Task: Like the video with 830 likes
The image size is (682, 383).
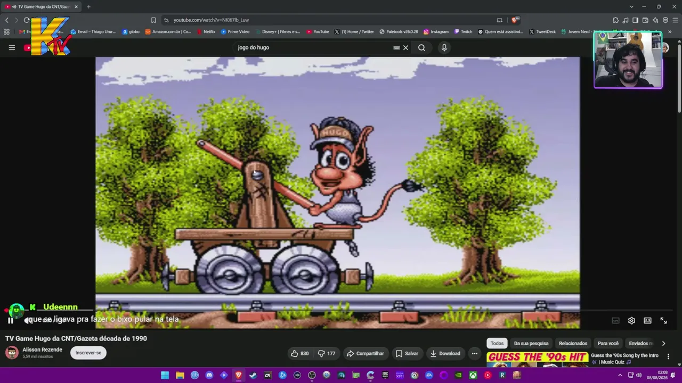Action: (299, 353)
